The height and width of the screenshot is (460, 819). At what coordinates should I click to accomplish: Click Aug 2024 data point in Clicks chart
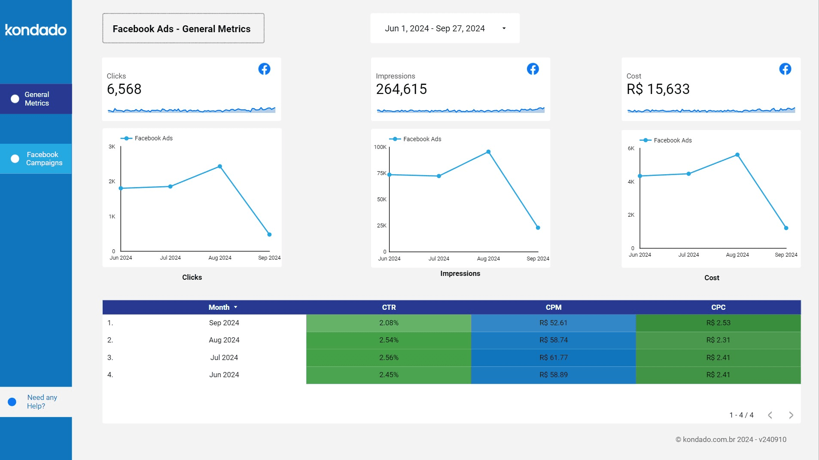tap(220, 166)
